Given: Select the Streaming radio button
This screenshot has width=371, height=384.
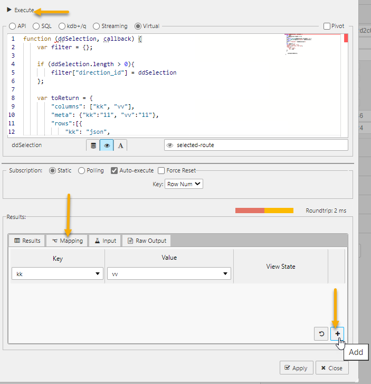Looking at the screenshot, I should pos(96,26).
